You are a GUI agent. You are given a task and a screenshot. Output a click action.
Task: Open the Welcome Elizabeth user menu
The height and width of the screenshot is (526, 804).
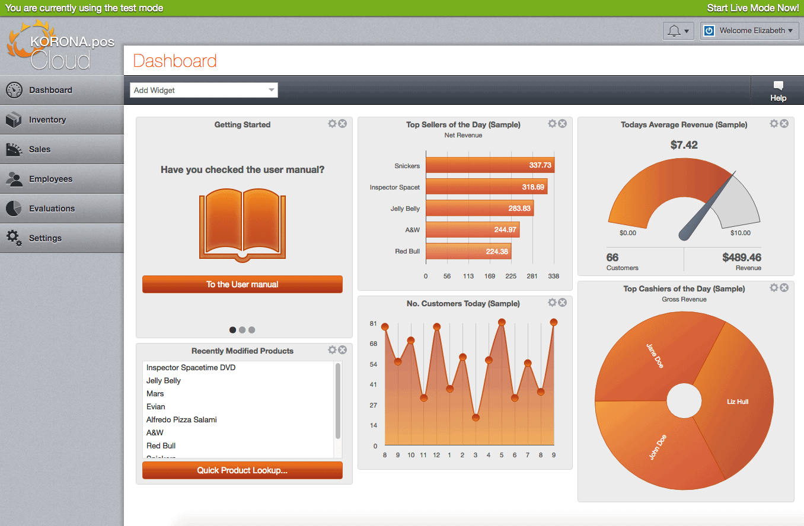(x=749, y=31)
